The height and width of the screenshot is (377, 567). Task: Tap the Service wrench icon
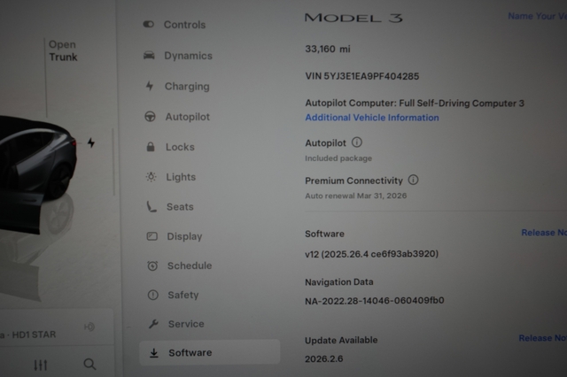pos(153,324)
